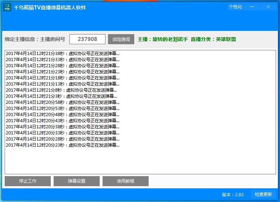Select the last log entry at 12时20分23秒
This screenshot has height=202, width=280.
click(x=63, y=145)
